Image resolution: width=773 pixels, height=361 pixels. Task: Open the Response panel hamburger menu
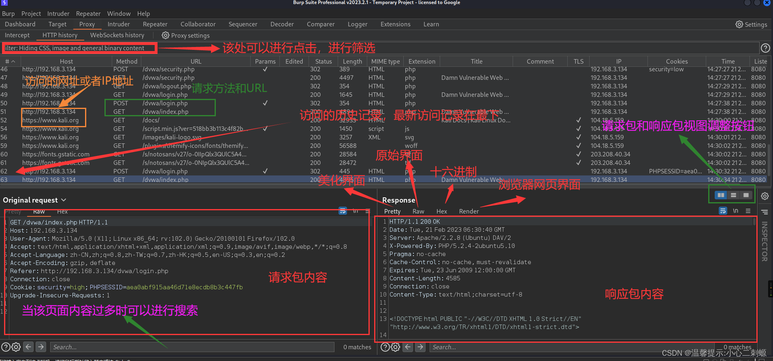748,211
